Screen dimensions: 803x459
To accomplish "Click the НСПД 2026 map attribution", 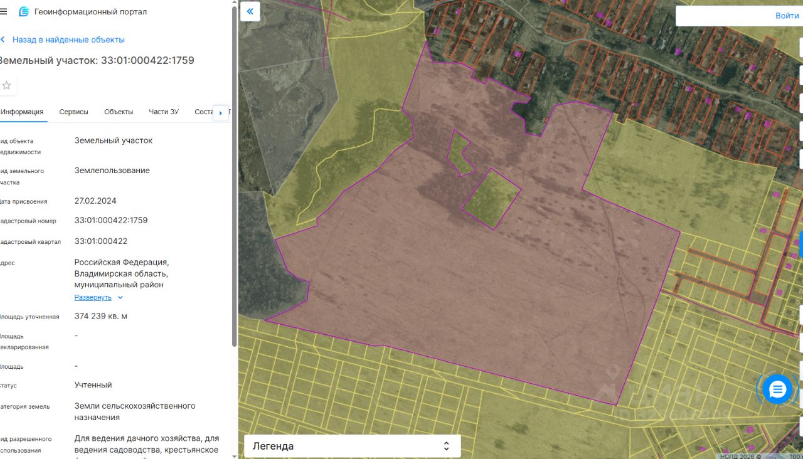I will click(740, 456).
